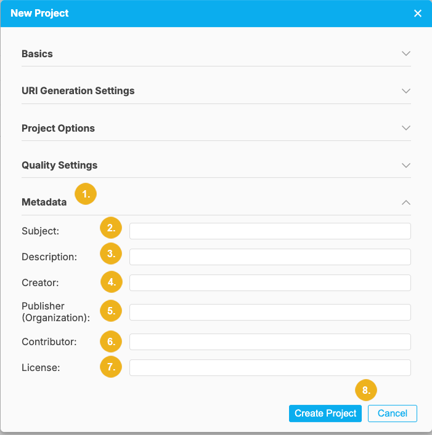Image resolution: width=432 pixels, height=435 pixels.
Task: Focus the License input field
Action: (270, 367)
